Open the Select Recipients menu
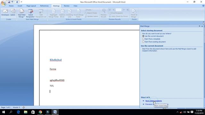This screenshot has width=205, height=115. pos(31,13)
